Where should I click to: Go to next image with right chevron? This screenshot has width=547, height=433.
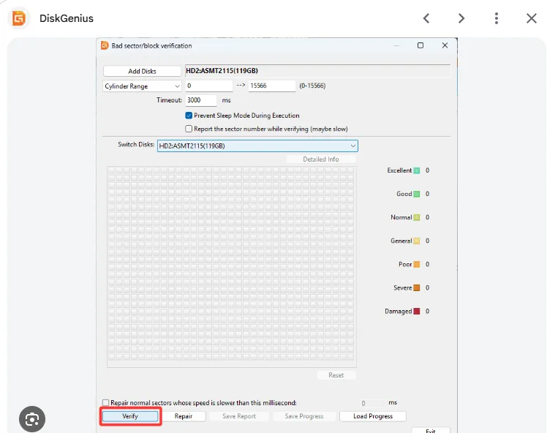pos(461,18)
